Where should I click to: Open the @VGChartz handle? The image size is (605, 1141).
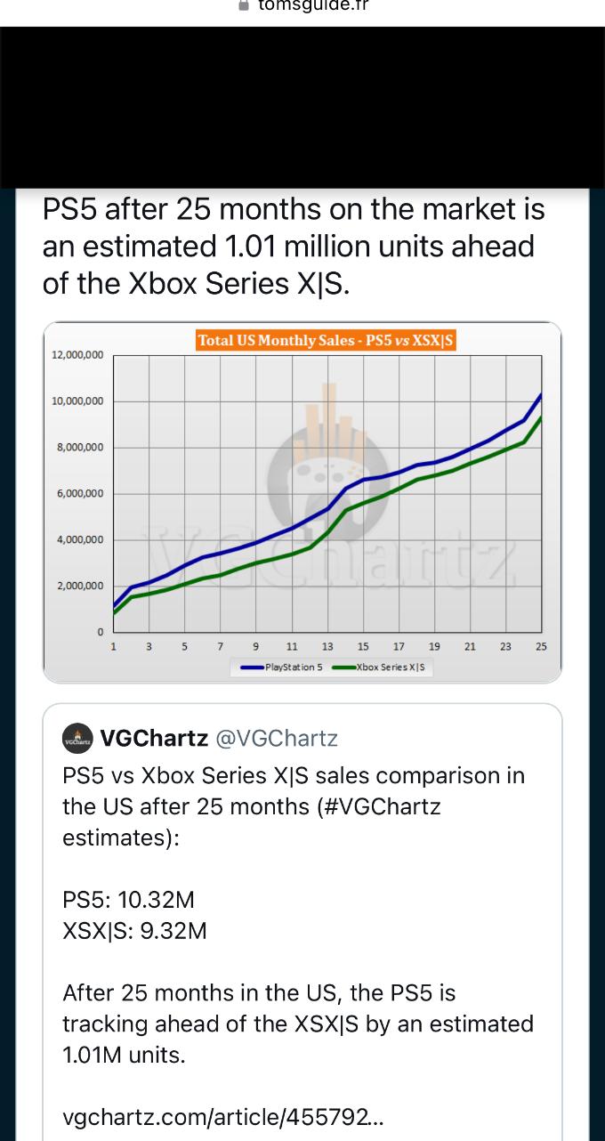[277, 738]
